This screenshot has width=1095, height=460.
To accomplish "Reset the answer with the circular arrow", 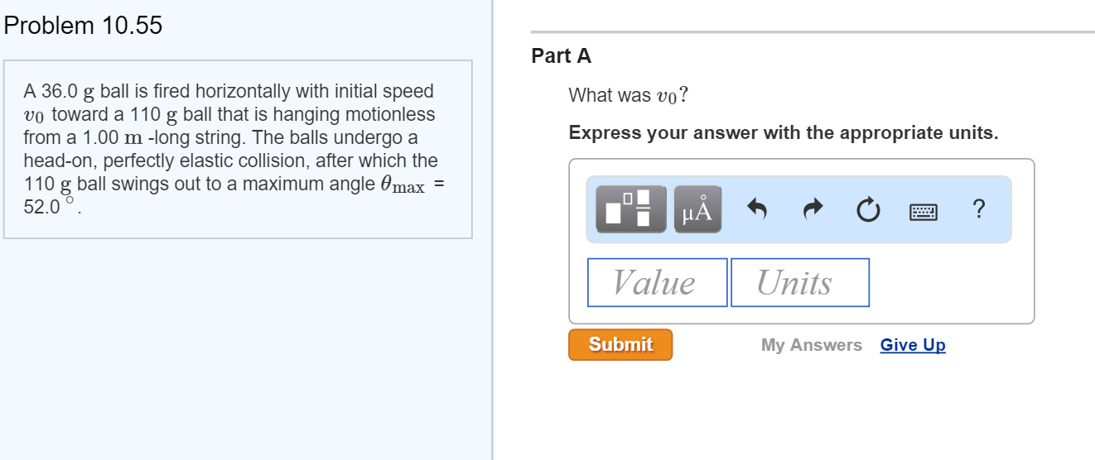I will click(867, 211).
